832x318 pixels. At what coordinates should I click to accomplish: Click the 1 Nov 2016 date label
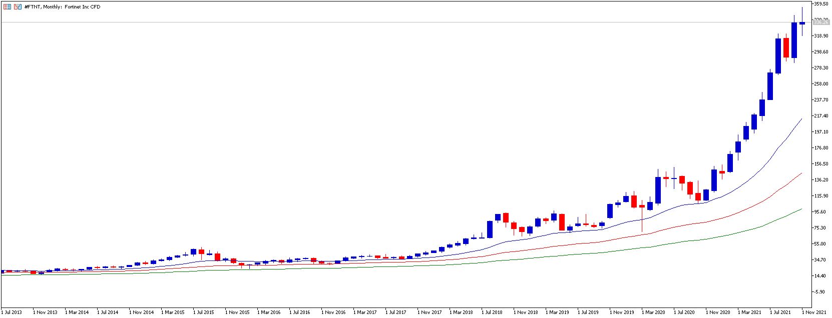(333, 312)
